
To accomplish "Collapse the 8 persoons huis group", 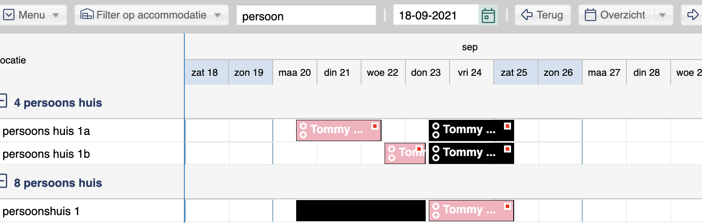I will point(3,181).
